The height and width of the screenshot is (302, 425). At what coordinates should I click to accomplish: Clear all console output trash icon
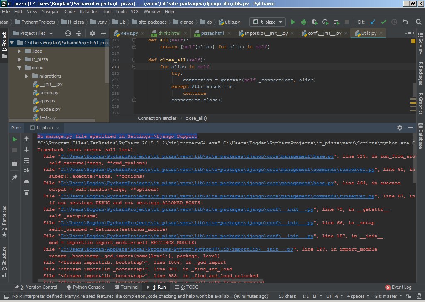coord(26,193)
